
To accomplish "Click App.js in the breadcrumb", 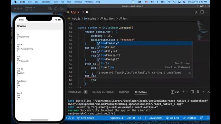I will [x=76, y=19].
